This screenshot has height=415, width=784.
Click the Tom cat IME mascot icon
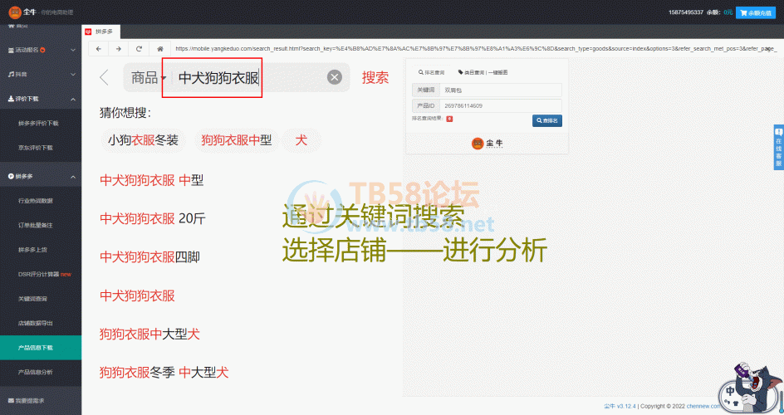750,387
